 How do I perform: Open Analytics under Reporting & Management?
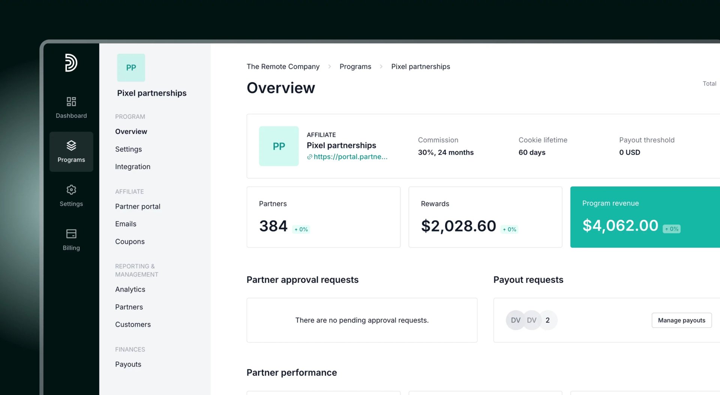tap(130, 289)
